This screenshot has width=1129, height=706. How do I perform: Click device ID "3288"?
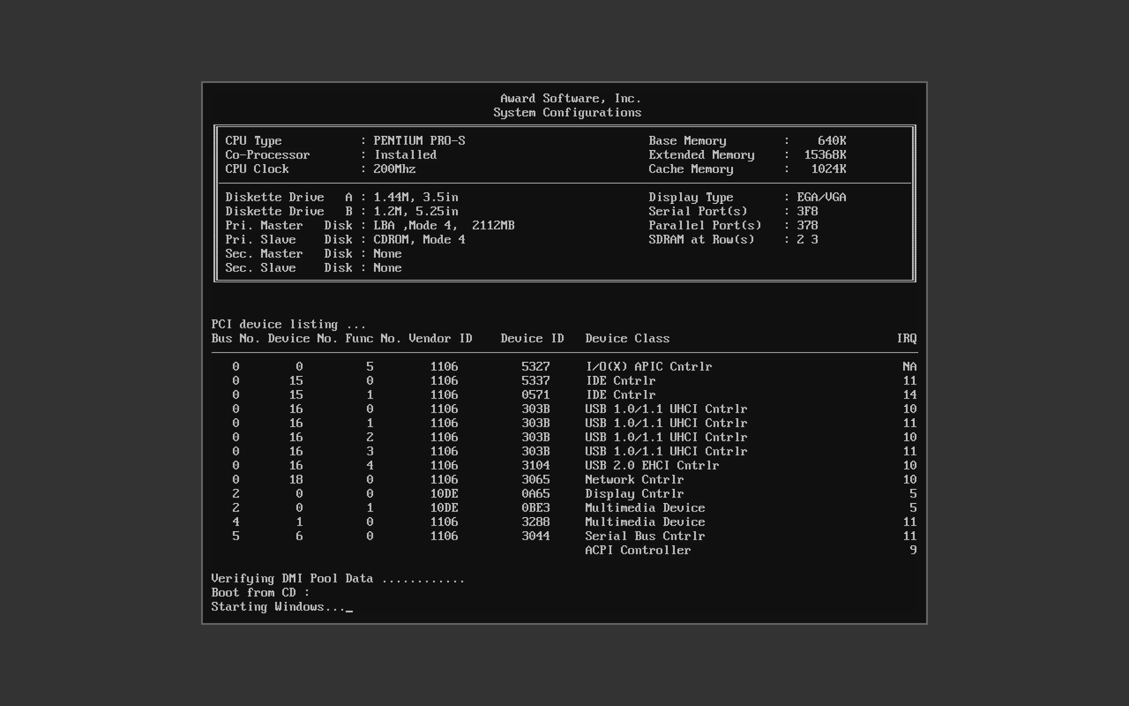pyautogui.click(x=535, y=522)
